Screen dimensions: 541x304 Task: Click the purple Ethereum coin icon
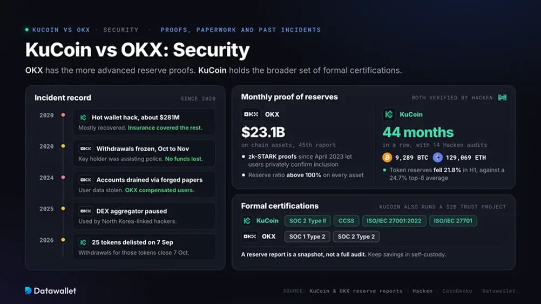[x=437, y=158]
